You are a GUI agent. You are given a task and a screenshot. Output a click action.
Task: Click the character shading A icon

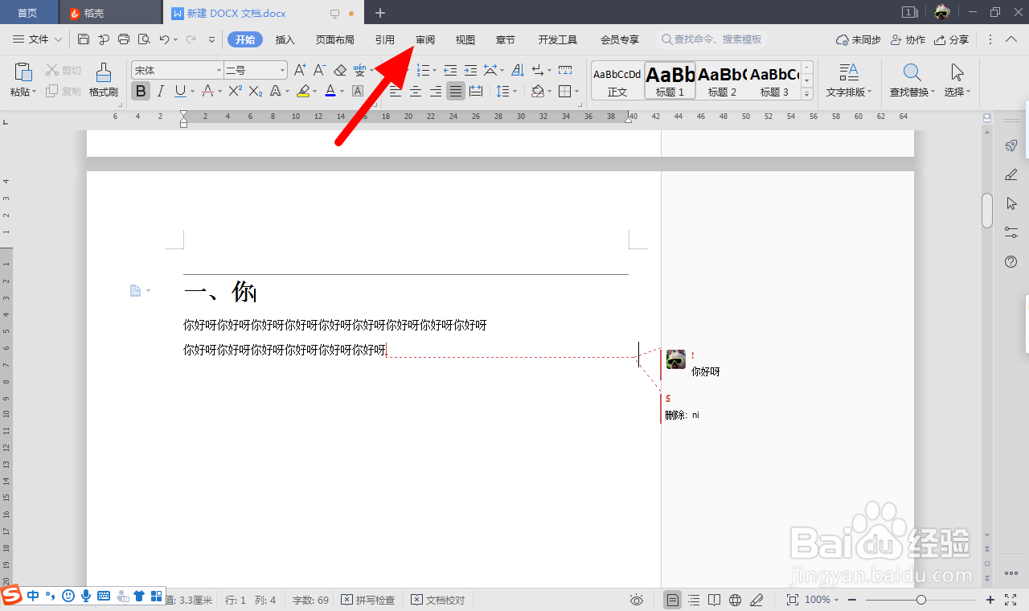coord(358,91)
